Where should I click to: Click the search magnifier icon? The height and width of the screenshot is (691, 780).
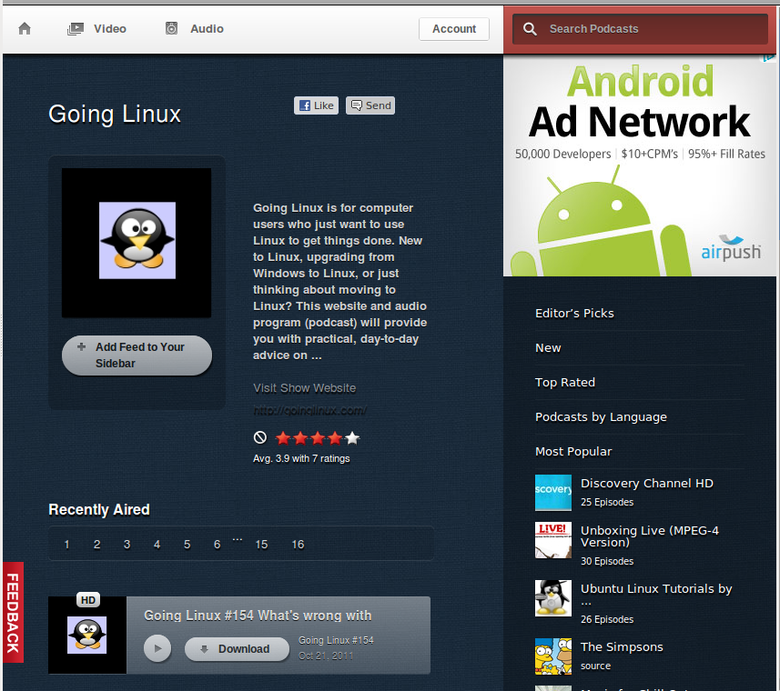coord(530,29)
